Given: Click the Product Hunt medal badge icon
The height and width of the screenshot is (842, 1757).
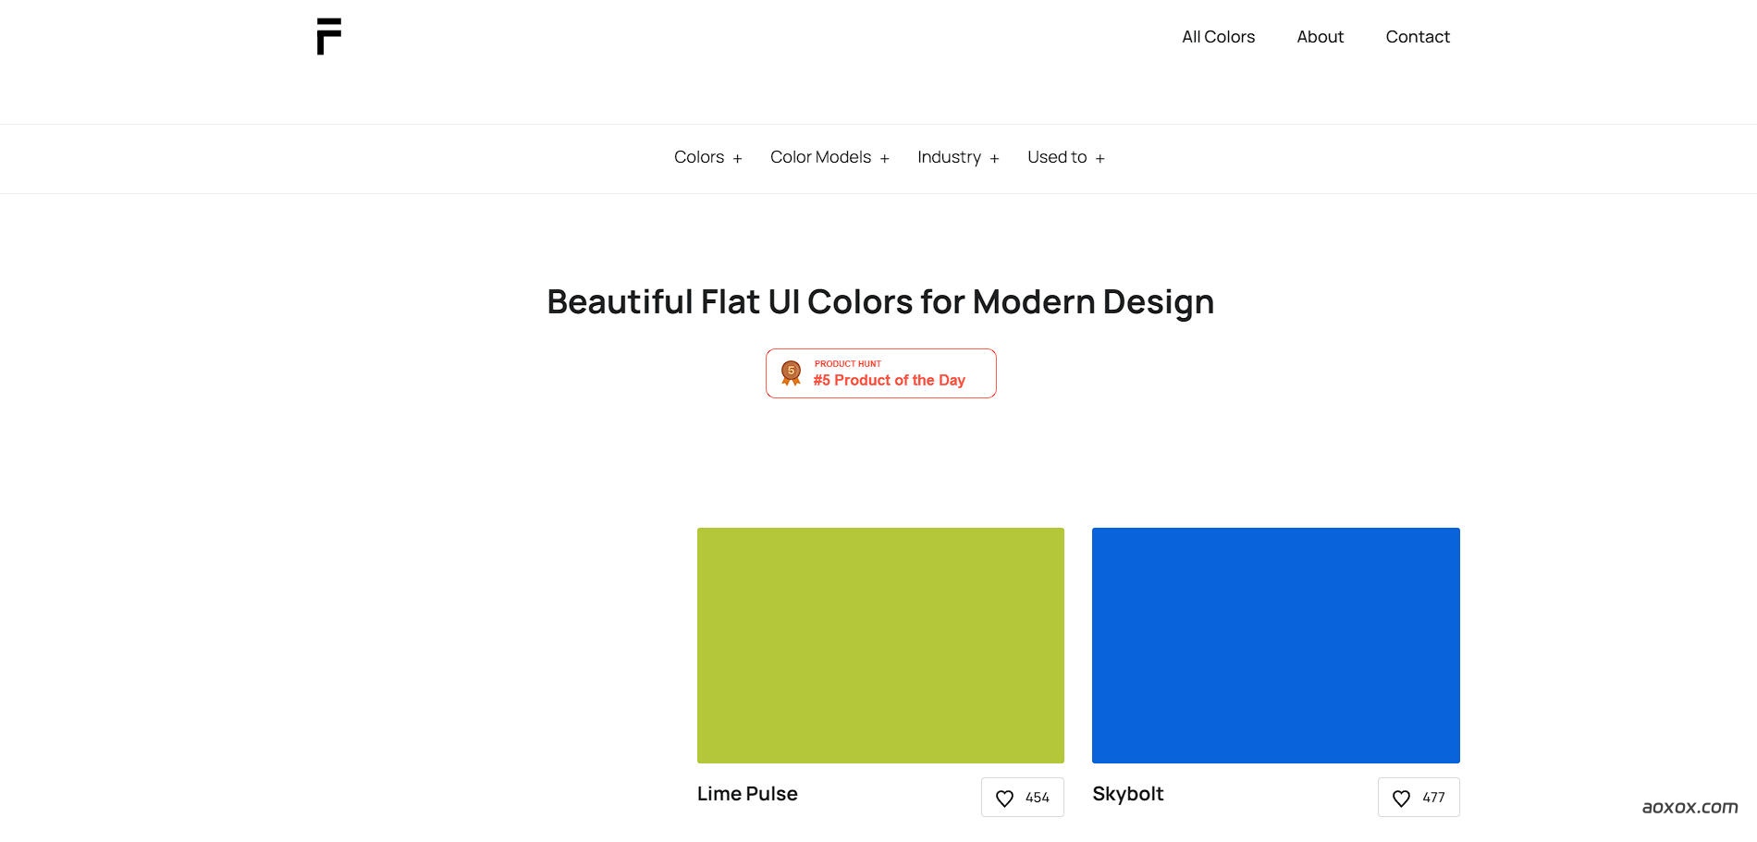Looking at the screenshot, I should [x=792, y=372].
